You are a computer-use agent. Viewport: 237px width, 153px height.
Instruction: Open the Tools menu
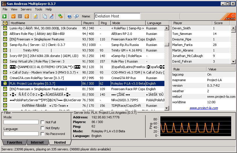(39, 9)
